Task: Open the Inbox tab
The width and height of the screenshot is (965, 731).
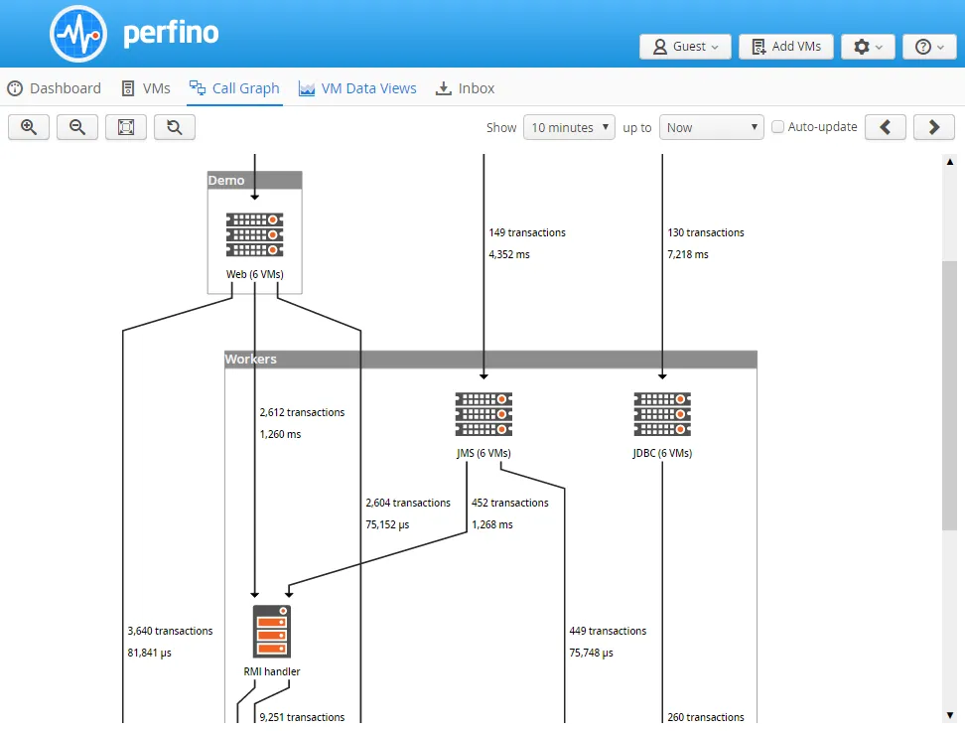Action: pos(465,88)
